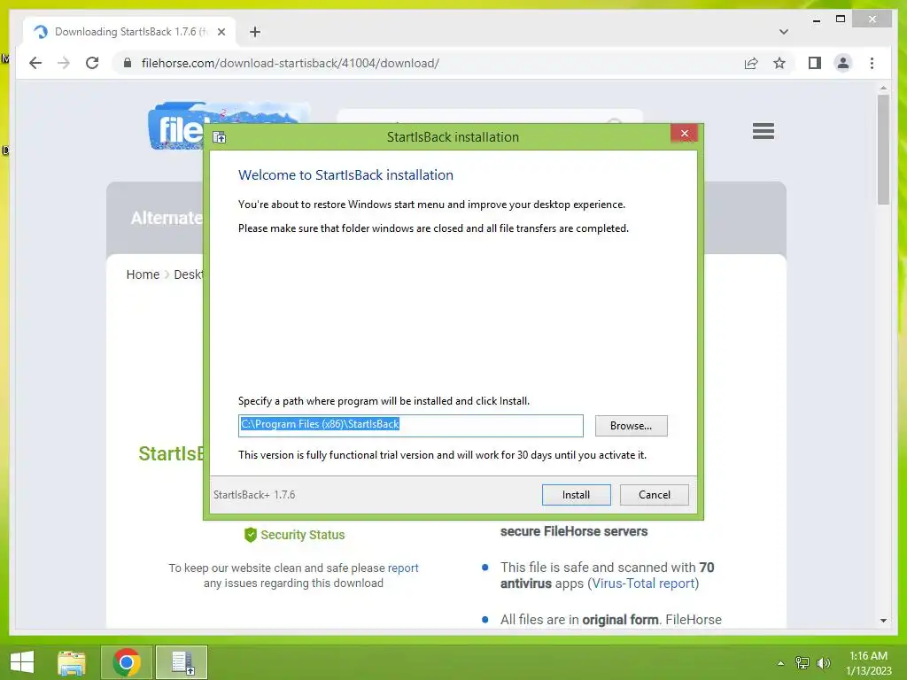Click the FileHorse logo

pyautogui.click(x=176, y=126)
